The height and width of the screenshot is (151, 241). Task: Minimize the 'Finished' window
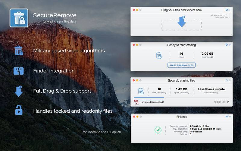(x=137, y=117)
